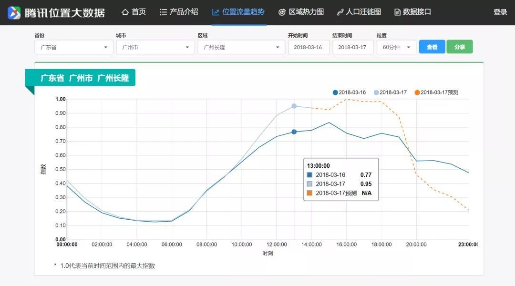Expand the 城市 dropdown showing 广州市
The image size is (515, 286).
click(x=155, y=47)
